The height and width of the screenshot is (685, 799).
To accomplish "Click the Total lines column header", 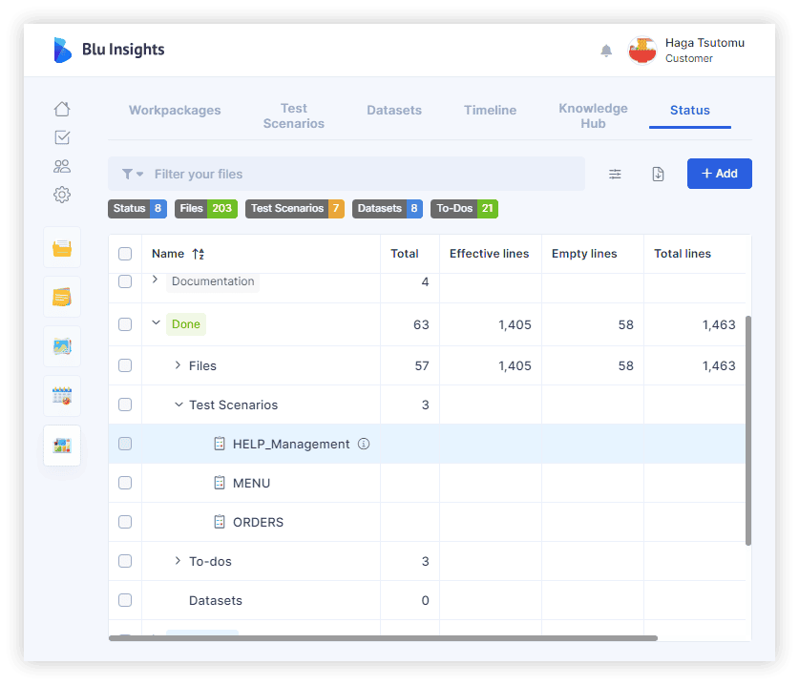I will pyautogui.click(x=683, y=254).
